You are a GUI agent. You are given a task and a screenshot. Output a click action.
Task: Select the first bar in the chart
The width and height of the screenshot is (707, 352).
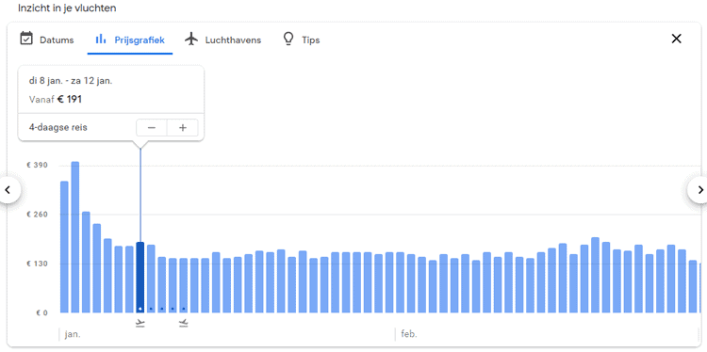tap(64, 248)
